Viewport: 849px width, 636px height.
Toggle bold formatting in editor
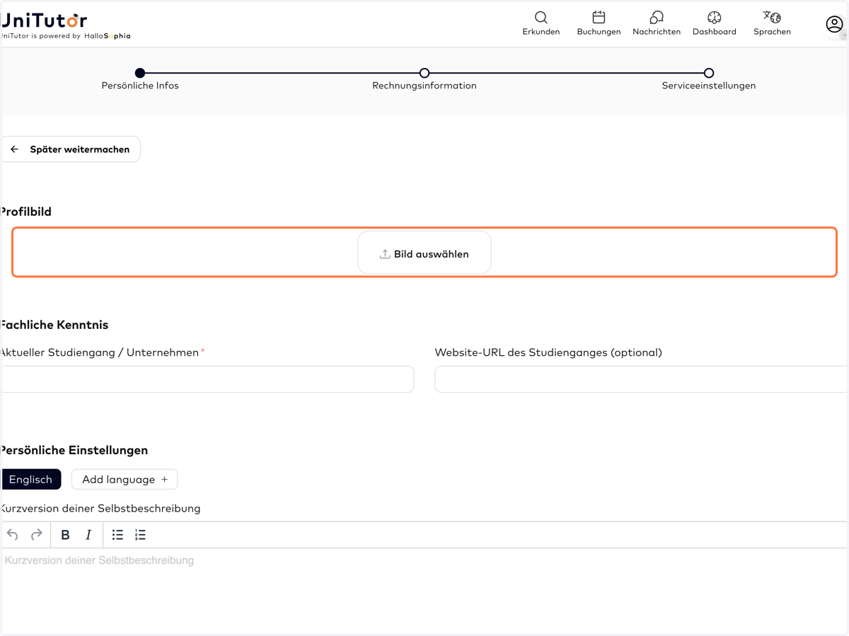65,535
